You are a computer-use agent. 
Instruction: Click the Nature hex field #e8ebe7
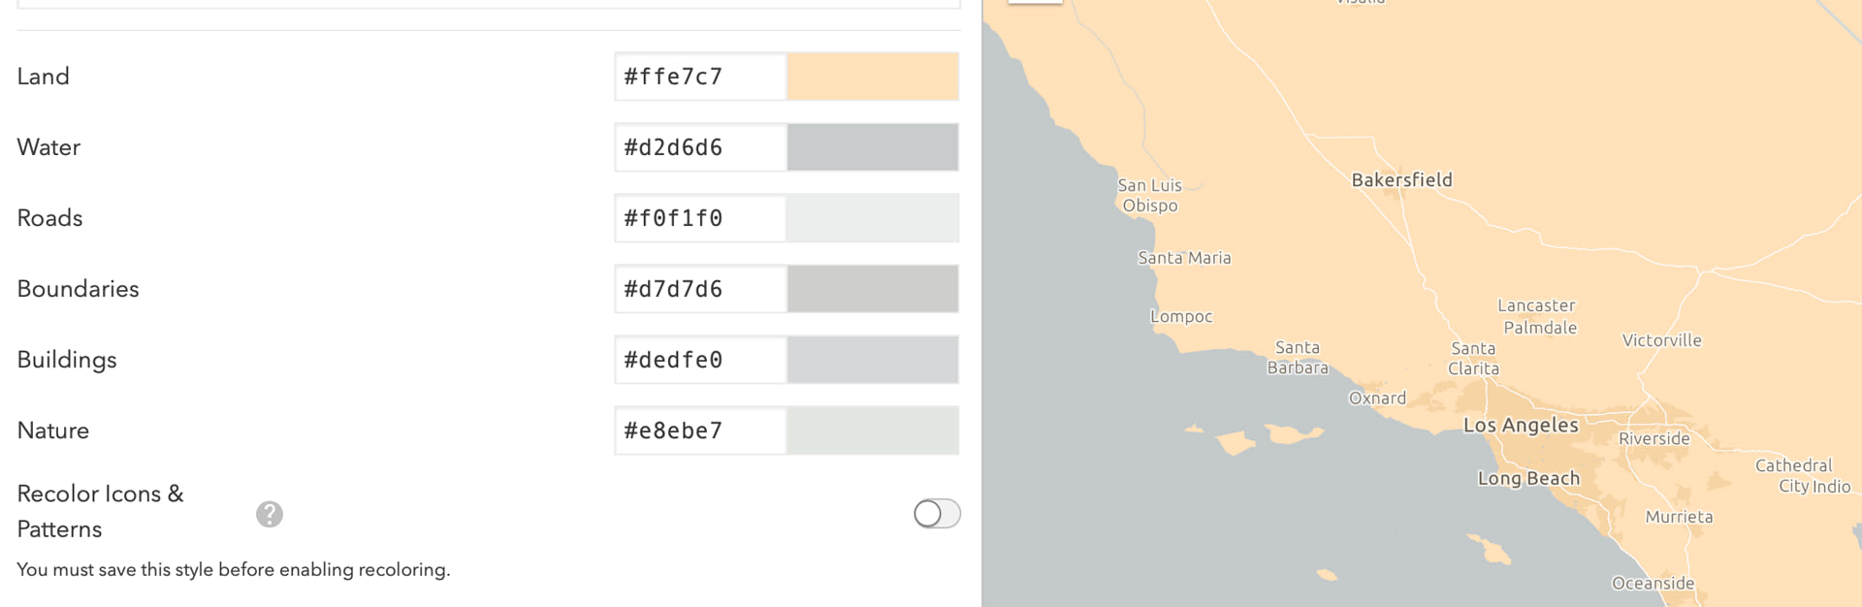[x=700, y=431]
